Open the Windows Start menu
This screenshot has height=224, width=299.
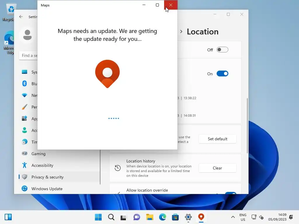coord(98,217)
